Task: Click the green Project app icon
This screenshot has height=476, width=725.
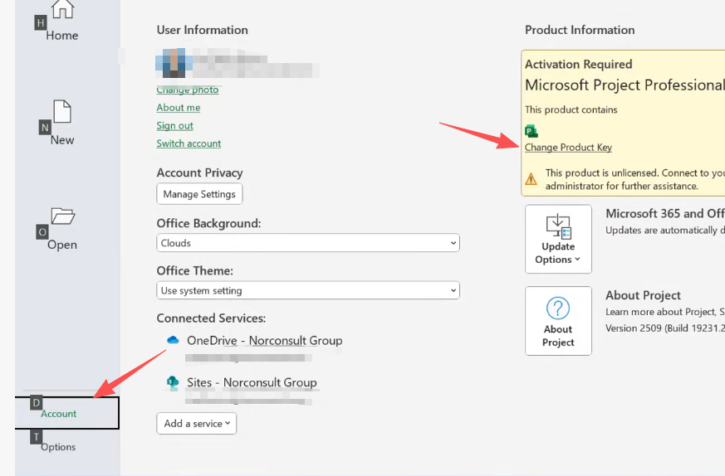Action: point(532,131)
